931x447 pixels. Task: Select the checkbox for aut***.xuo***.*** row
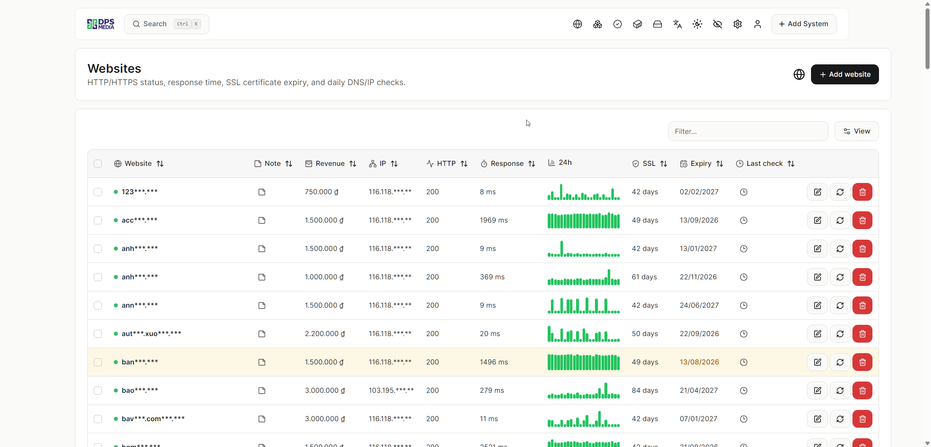[x=98, y=334]
